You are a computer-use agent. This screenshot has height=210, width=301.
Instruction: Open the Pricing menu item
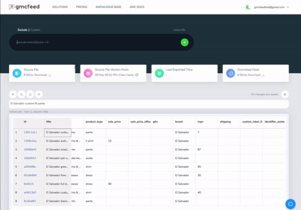point(82,7)
